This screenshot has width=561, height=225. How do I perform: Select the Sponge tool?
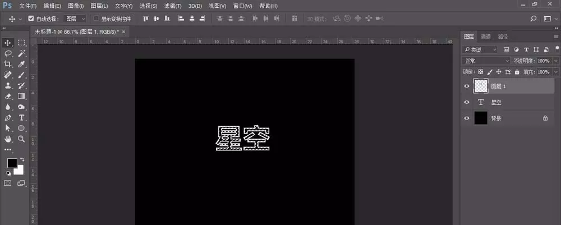[21, 107]
